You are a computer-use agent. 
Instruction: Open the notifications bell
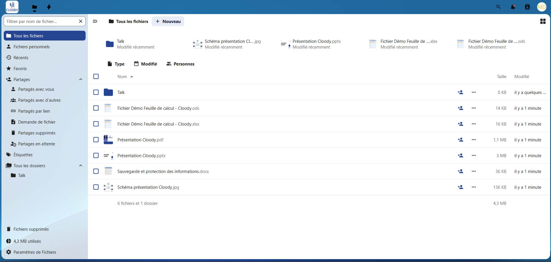coord(513,7)
